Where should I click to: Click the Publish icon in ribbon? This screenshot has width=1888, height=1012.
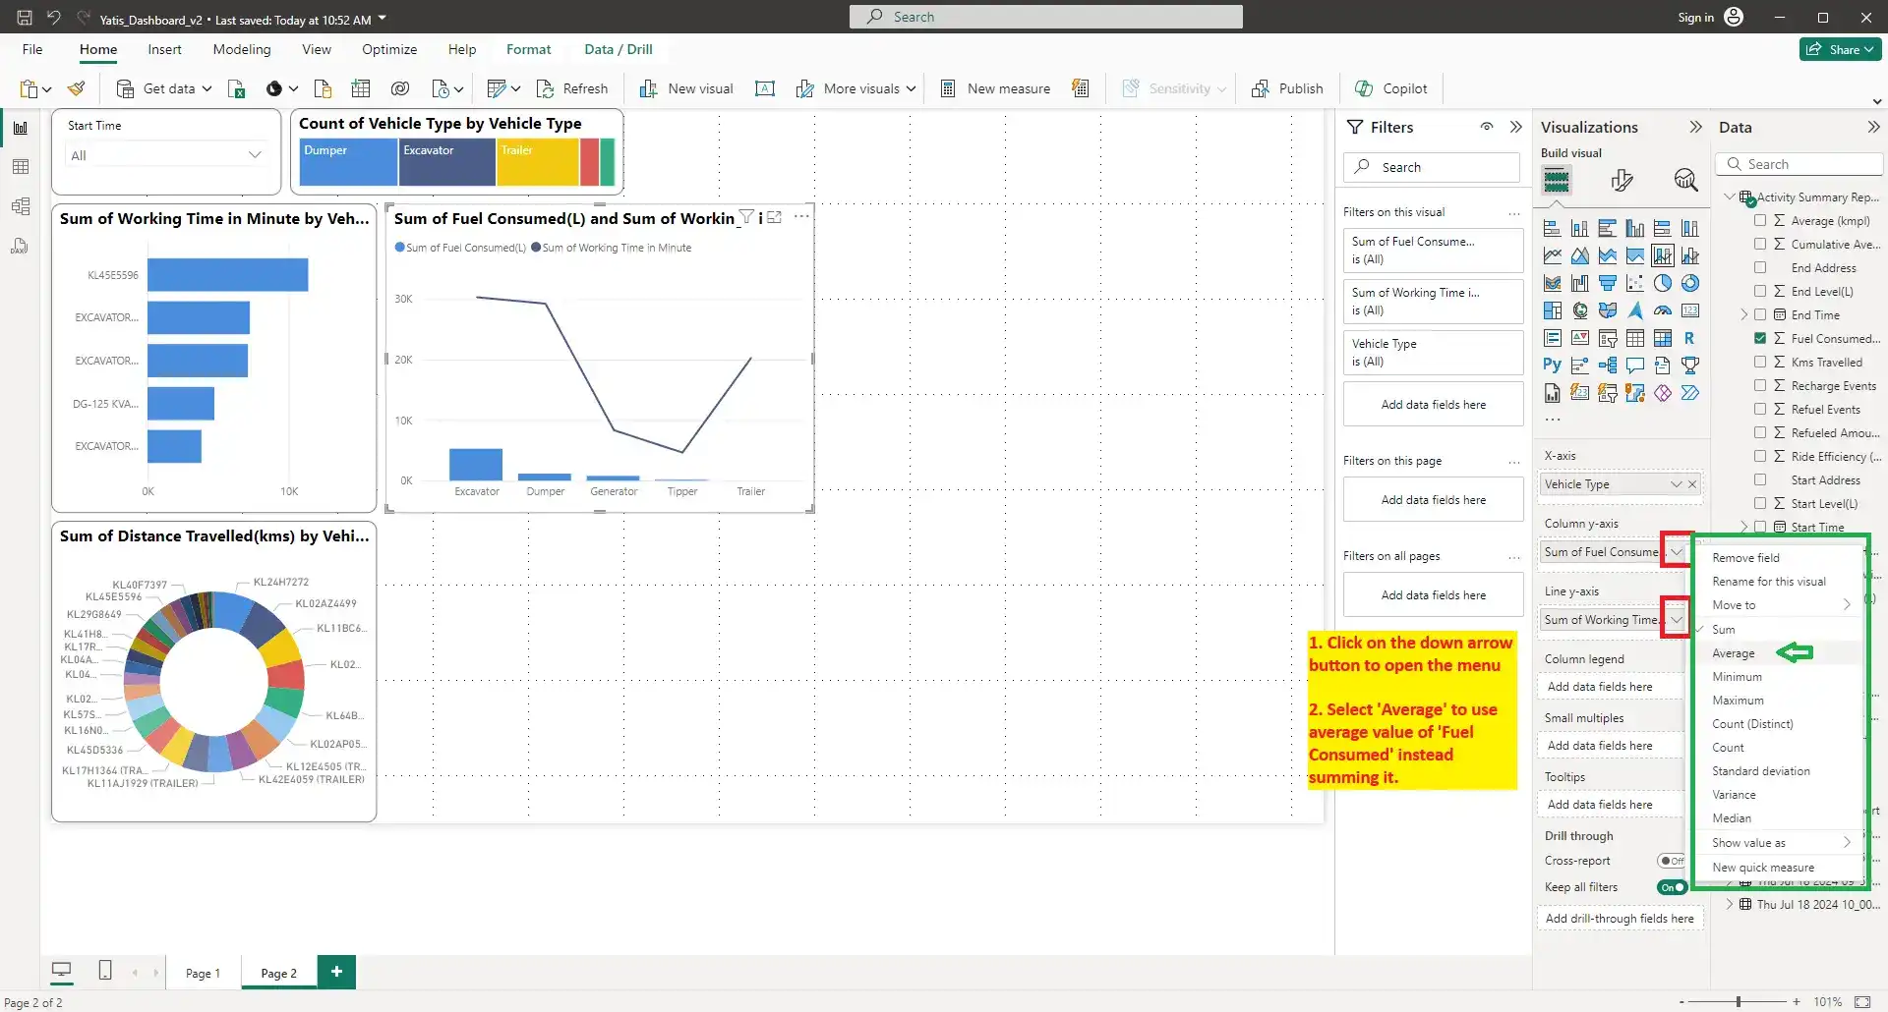pos(1260,88)
